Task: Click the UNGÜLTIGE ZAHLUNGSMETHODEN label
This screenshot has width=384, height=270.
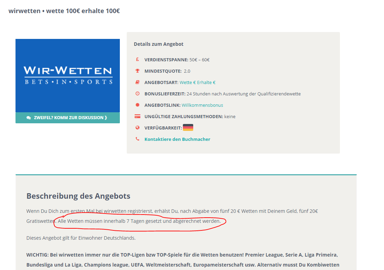Action: 184,116
